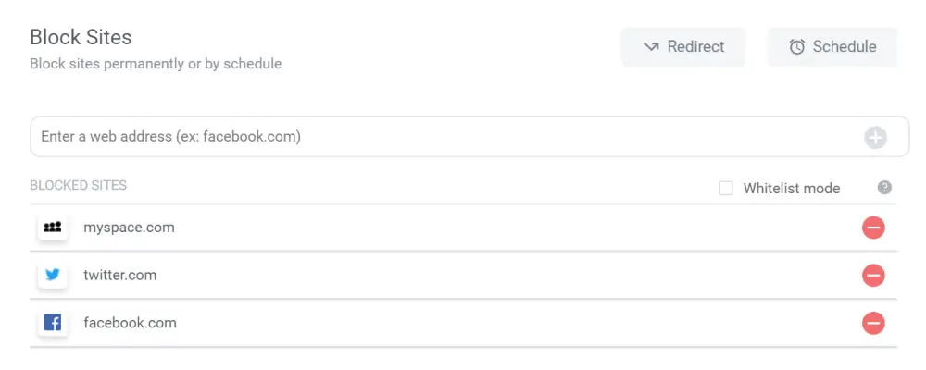Click the myspace favicon icon
Image resolution: width=926 pixels, height=370 pixels.
point(53,227)
